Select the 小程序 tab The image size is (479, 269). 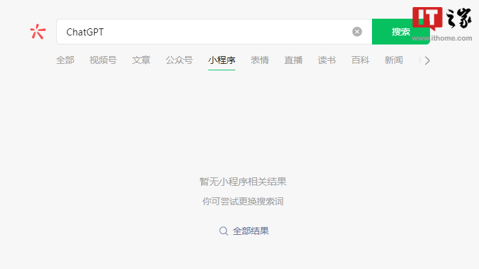(222, 60)
